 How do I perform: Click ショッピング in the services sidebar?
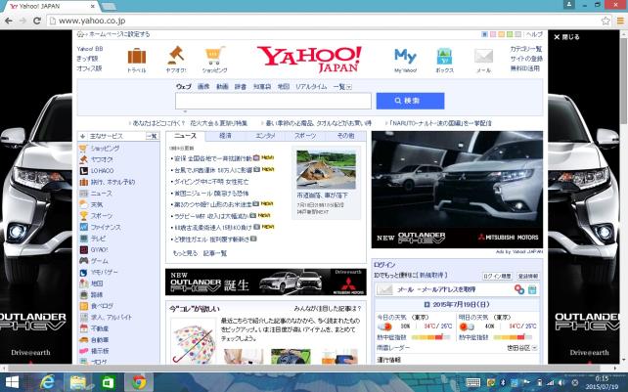[105, 149]
